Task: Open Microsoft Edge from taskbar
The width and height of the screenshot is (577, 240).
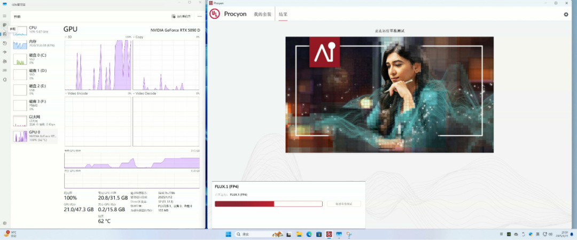Action: (309, 234)
